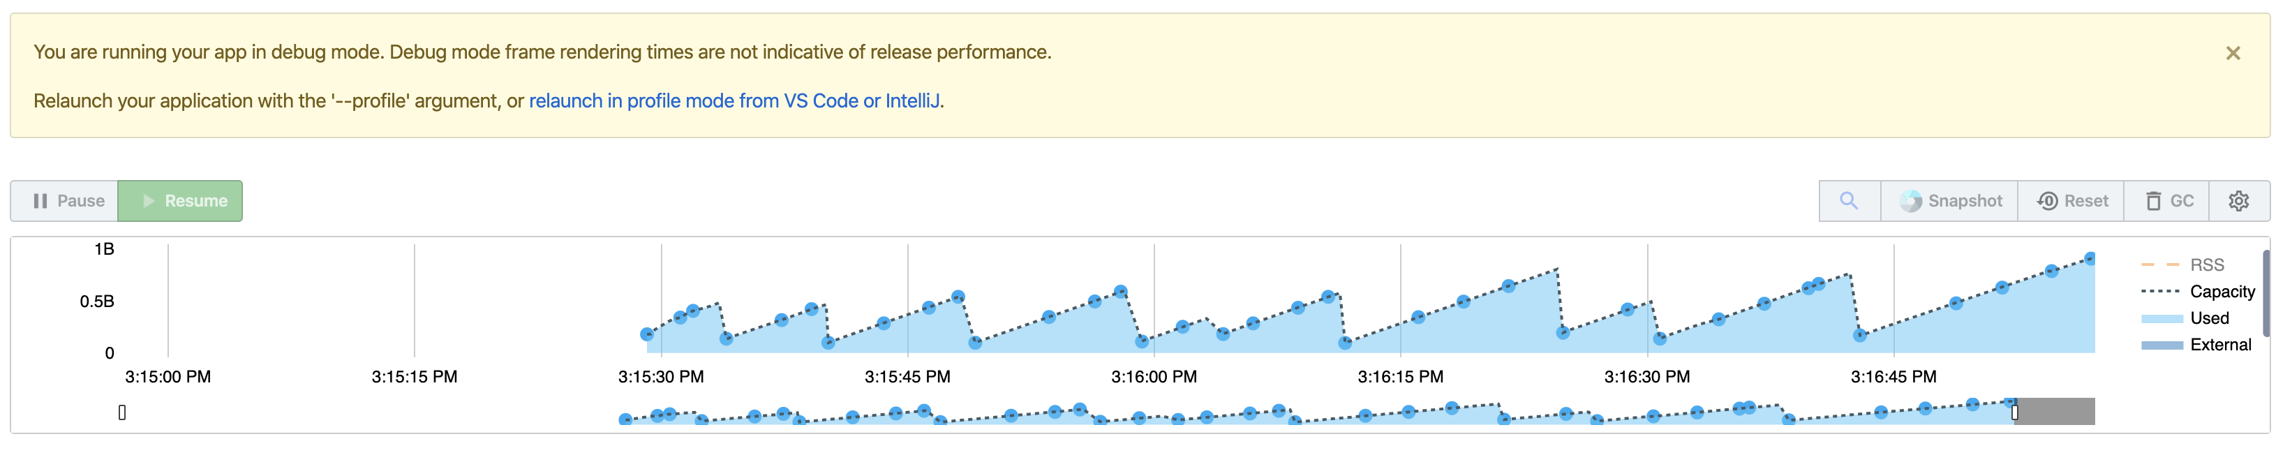2292x462 pixels.
Task: Click first data point near 3:15:30 PM
Action: (647, 335)
